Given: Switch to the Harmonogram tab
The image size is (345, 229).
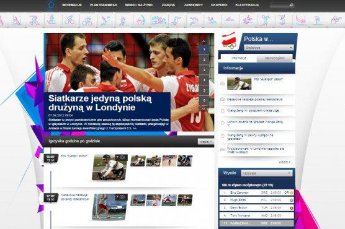Looking at the screenshot, I should [x=274, y=58].
